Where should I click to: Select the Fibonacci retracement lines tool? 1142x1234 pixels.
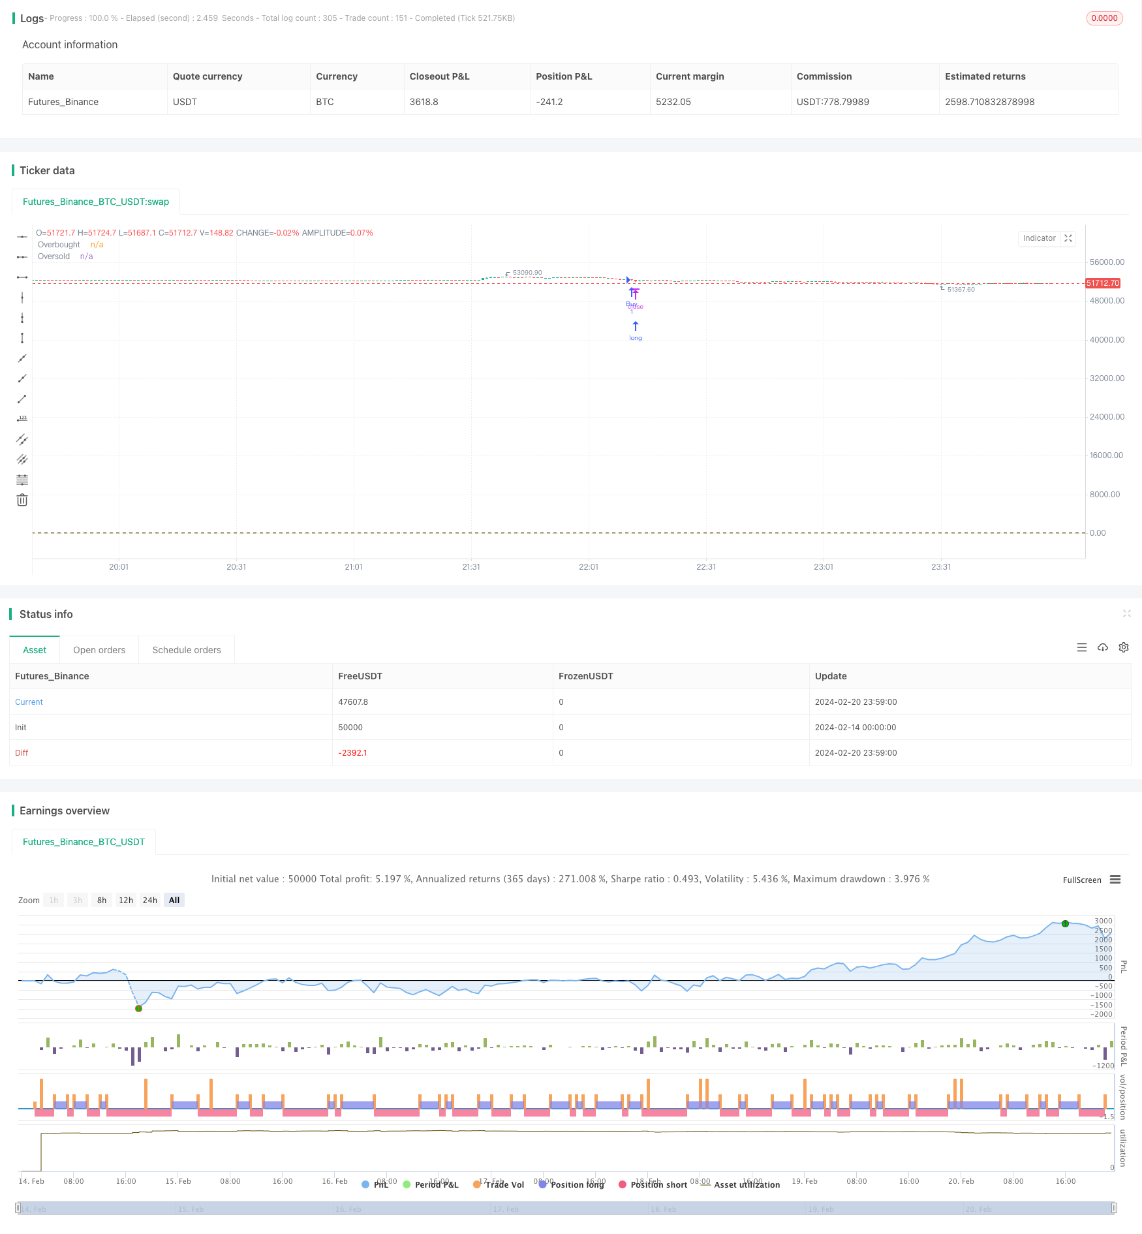point(22,480)
